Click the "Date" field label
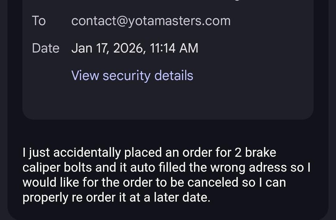The height and width of the screenshot is (220, 336). (x=46, y=48)
